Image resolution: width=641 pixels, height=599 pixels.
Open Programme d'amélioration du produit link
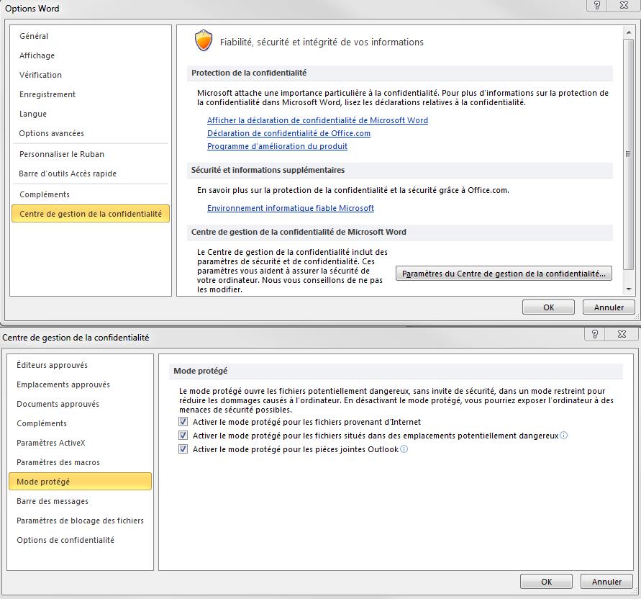pyautogui.click(x=277, y=146)
